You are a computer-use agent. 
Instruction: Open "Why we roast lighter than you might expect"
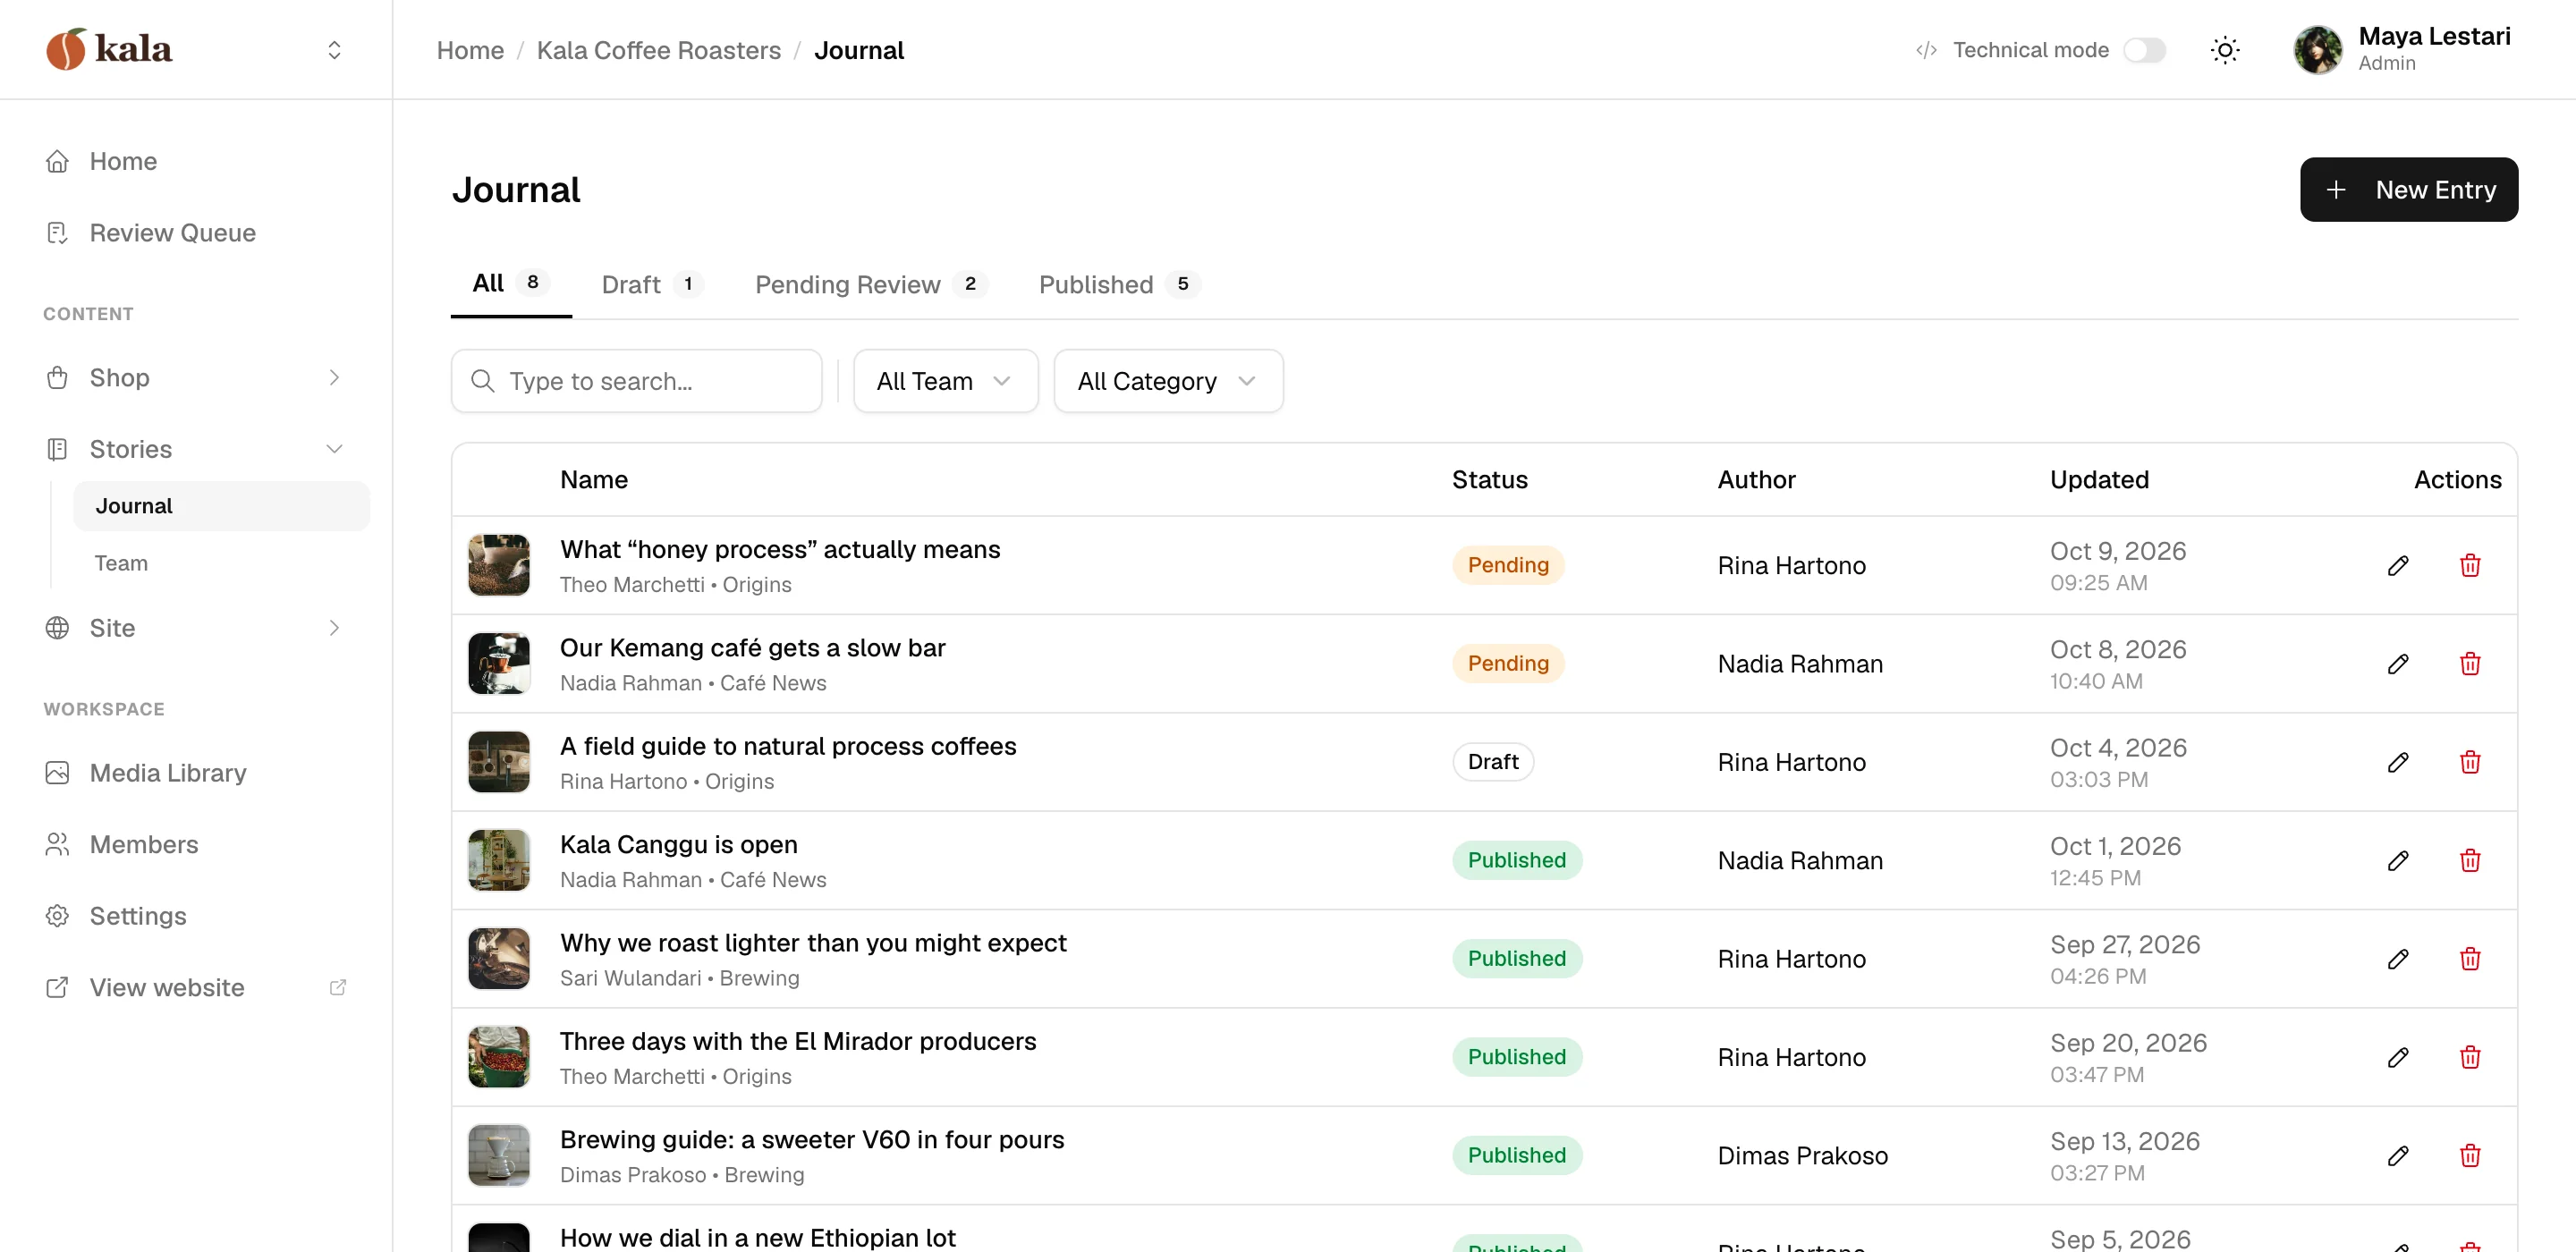click(812, 943)
